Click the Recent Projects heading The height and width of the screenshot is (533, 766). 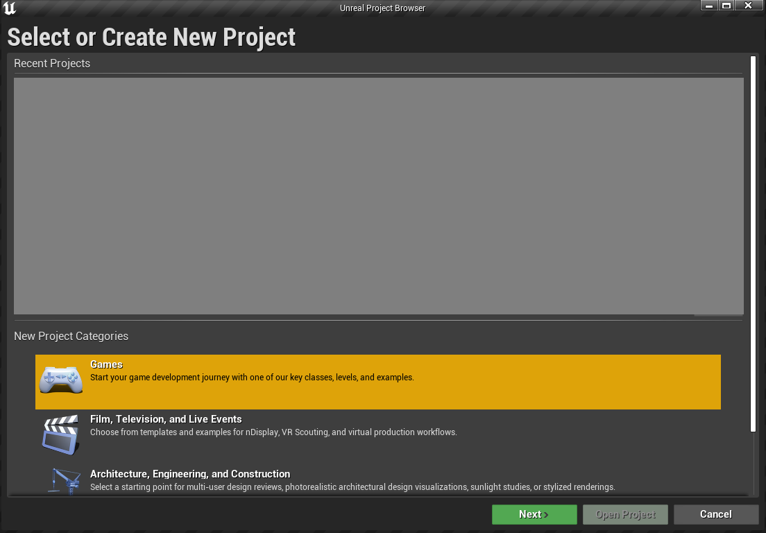52,64
